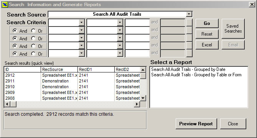Select And radio in third And/Or row
Screen dimensions: 257x138
15,46
